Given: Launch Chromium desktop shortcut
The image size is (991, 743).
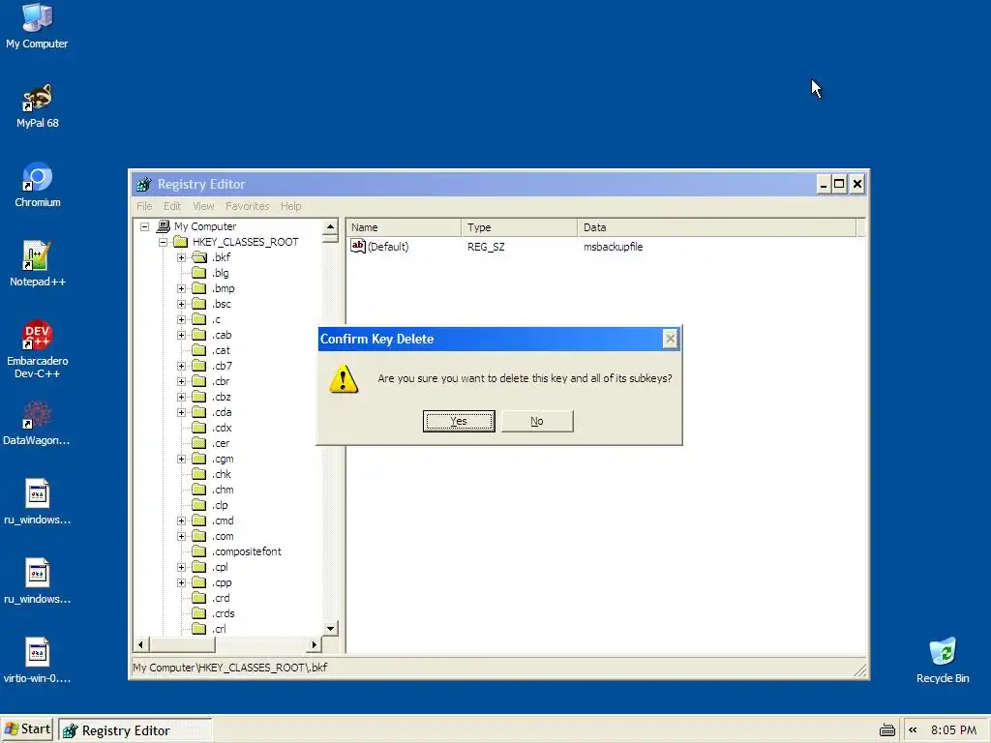Looking at the screenshot, I should 38,185.
